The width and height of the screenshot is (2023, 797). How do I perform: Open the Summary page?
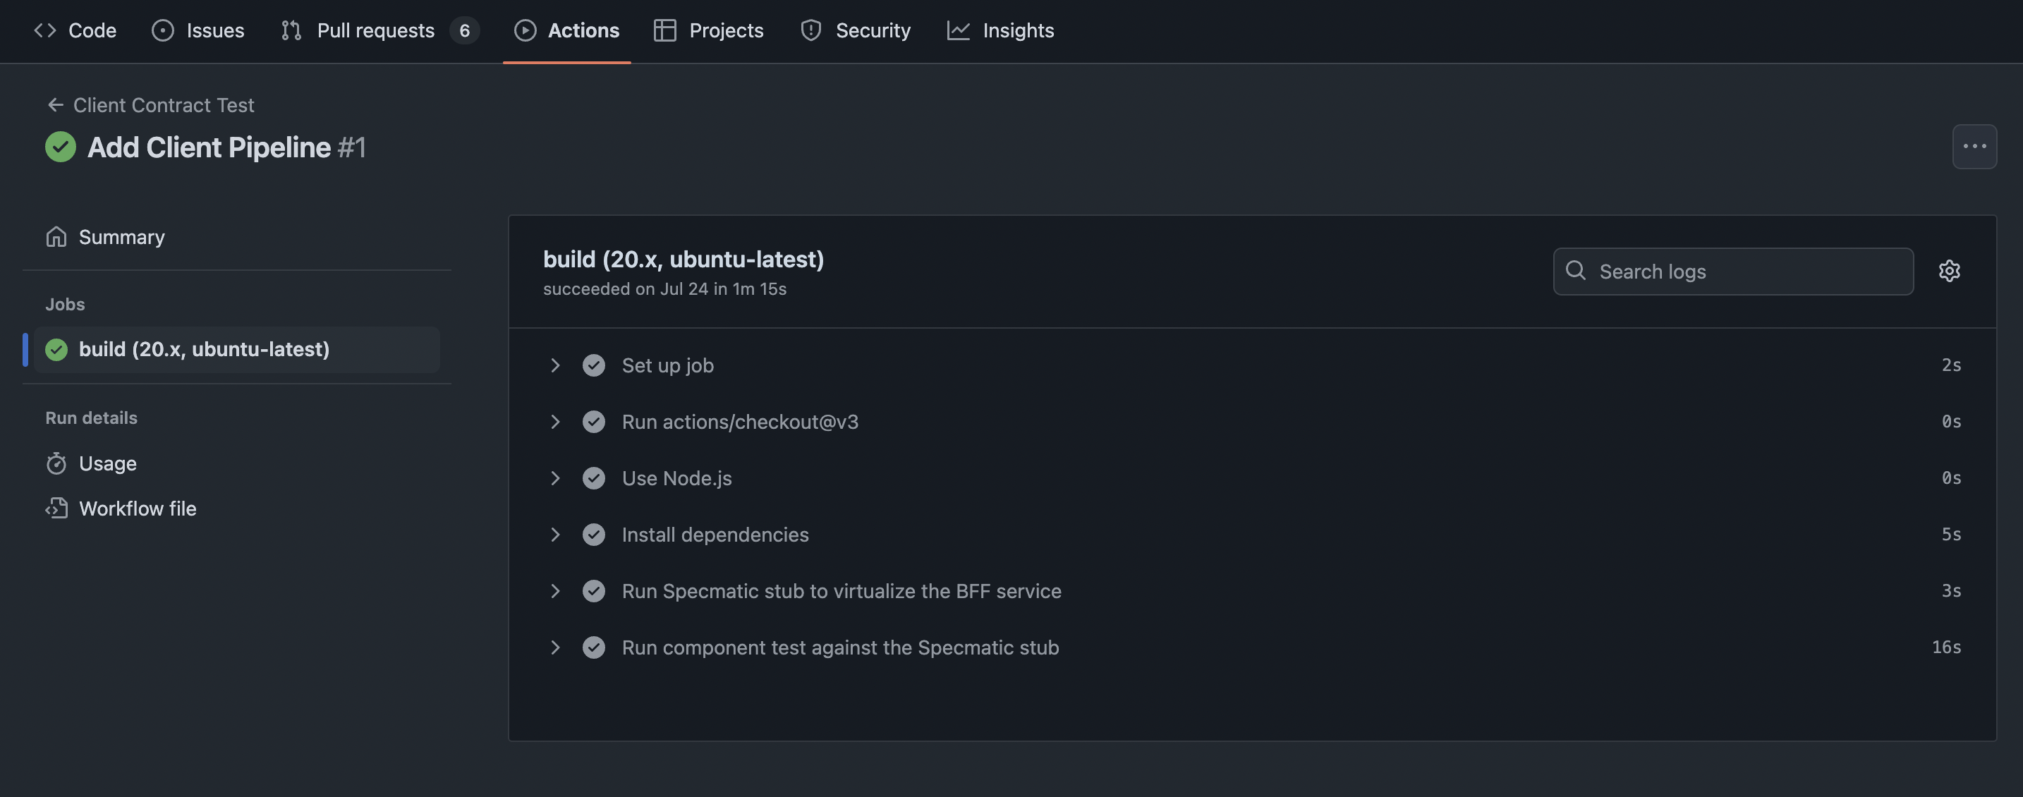pyautogui.click(x=122, y=236)
